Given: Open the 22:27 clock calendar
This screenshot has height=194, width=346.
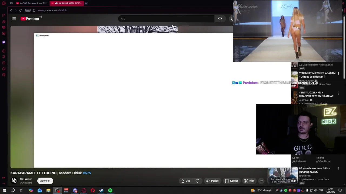Looking at the screenshot, I should (x=330, y=190).
